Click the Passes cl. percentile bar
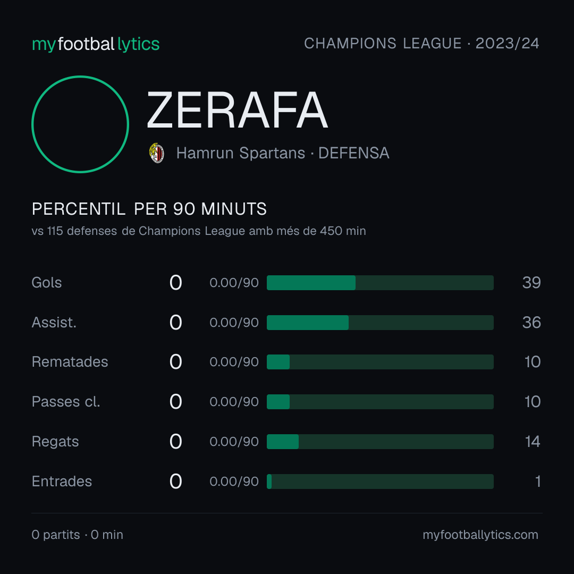 point(380,402)
